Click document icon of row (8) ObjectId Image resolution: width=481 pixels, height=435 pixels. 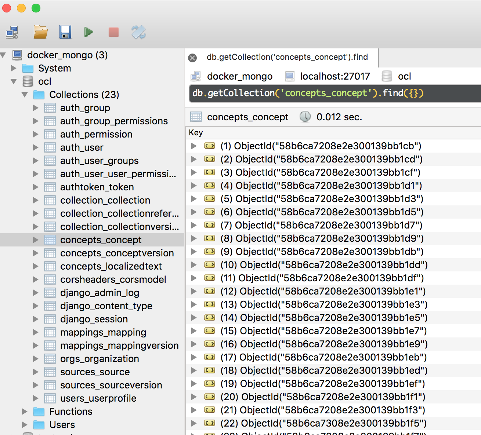click(x=210, y=238)
